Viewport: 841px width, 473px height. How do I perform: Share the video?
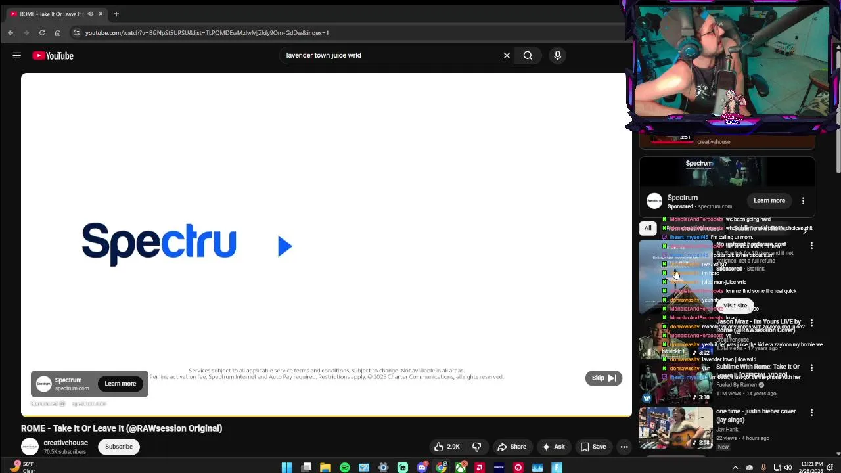point(512,447)
